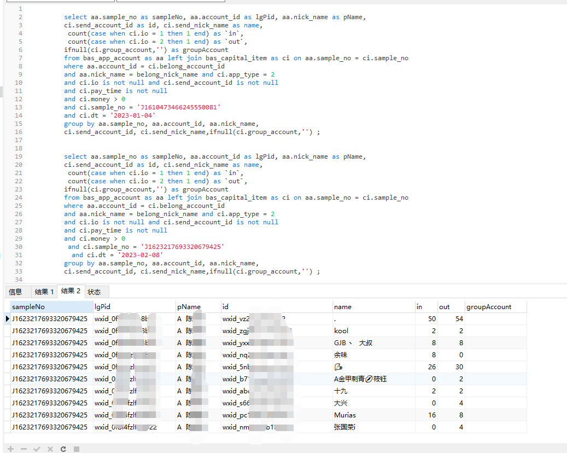This screenshot has width=567, height=453.
Task: Open the 状态 tab
Action: click(x=95, y=292)
